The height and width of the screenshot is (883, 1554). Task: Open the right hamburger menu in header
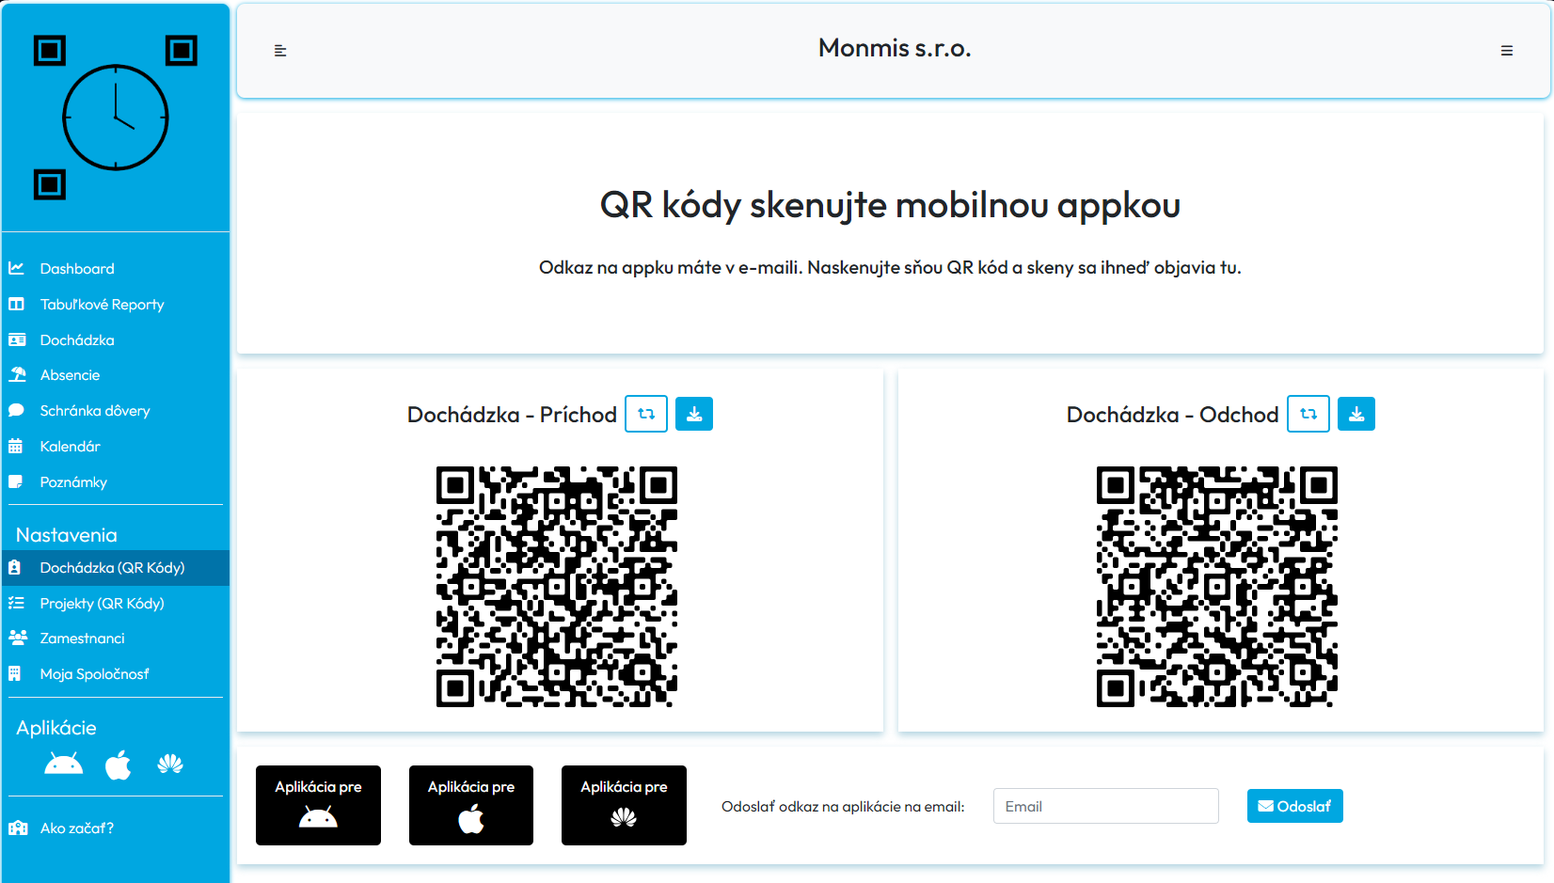pos(1507,51)
